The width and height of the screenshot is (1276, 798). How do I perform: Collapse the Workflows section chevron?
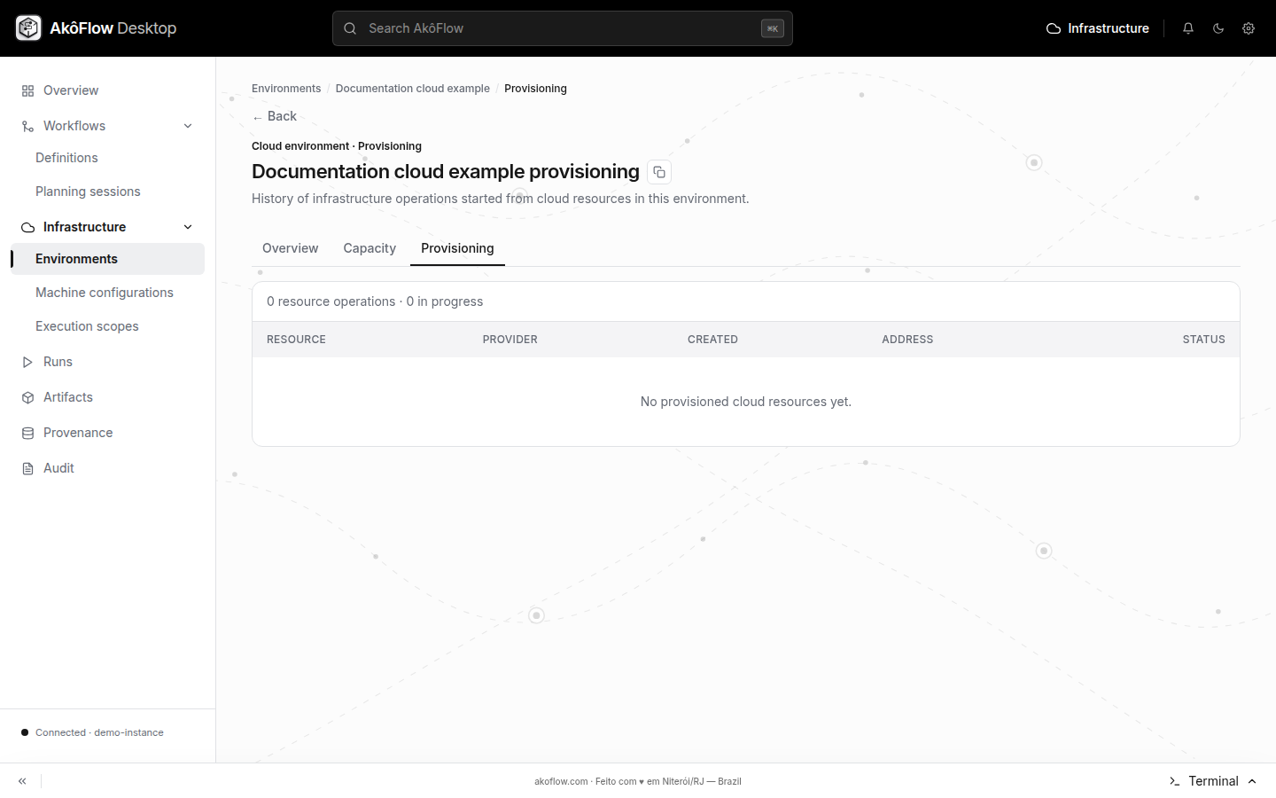(x=188, y=126)
